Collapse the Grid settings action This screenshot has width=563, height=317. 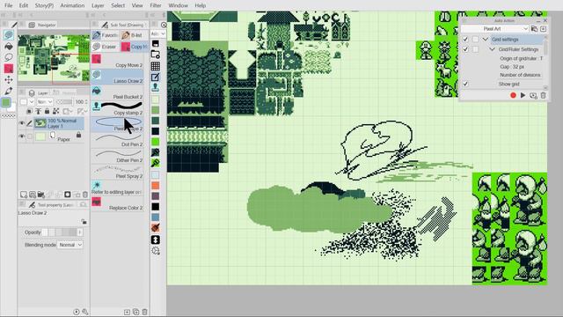coord(486,39)
